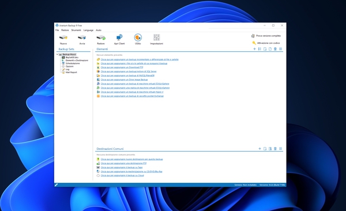Screen dimensions: 346x211
Task: Click link to add new backup destinations
Action: point(131,159)
